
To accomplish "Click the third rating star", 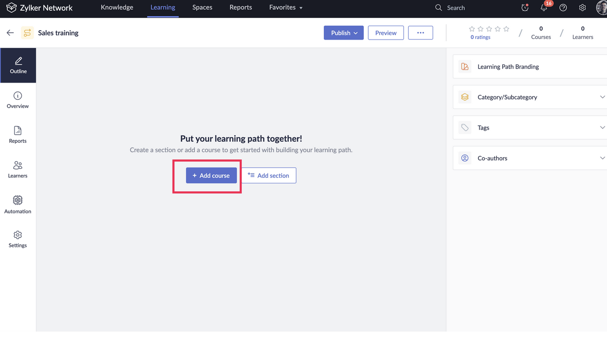I will pyautogui.click(x=489, y=29).
